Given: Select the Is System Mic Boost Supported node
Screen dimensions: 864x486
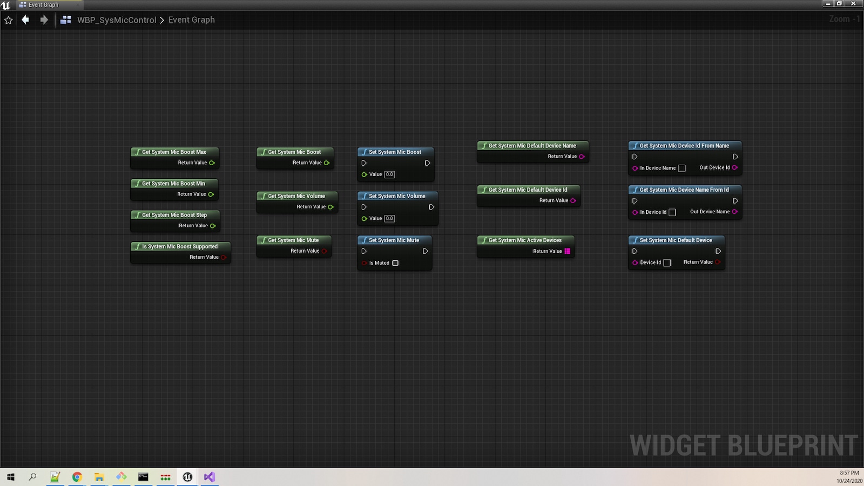Looking at the screenshot, I should (180, 246).
